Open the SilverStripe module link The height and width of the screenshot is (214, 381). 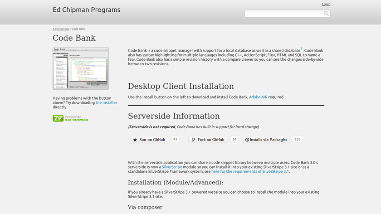click(172, 167)
